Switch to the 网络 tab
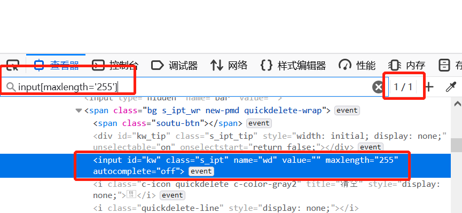The width and height of the screenshot is (462, 213). click(229, 65)
